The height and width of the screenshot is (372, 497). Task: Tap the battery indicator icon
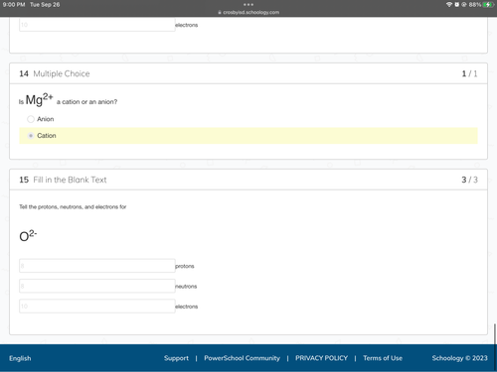coord(488,5)
